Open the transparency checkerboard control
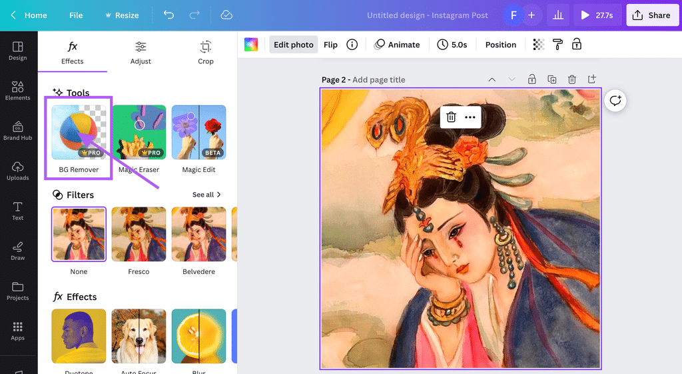 click(x=539, y=45)
